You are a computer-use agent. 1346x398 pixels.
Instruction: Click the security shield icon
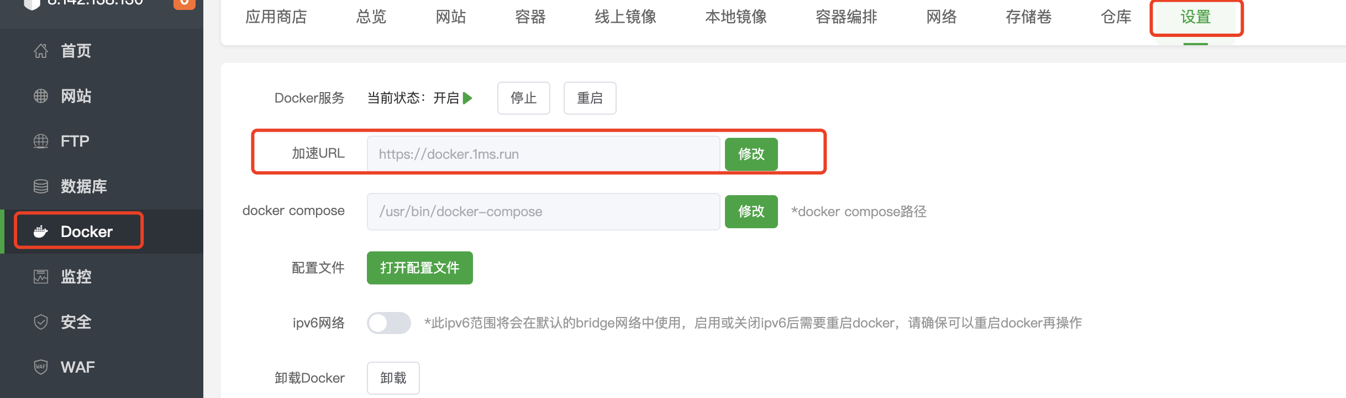point(41,321)
